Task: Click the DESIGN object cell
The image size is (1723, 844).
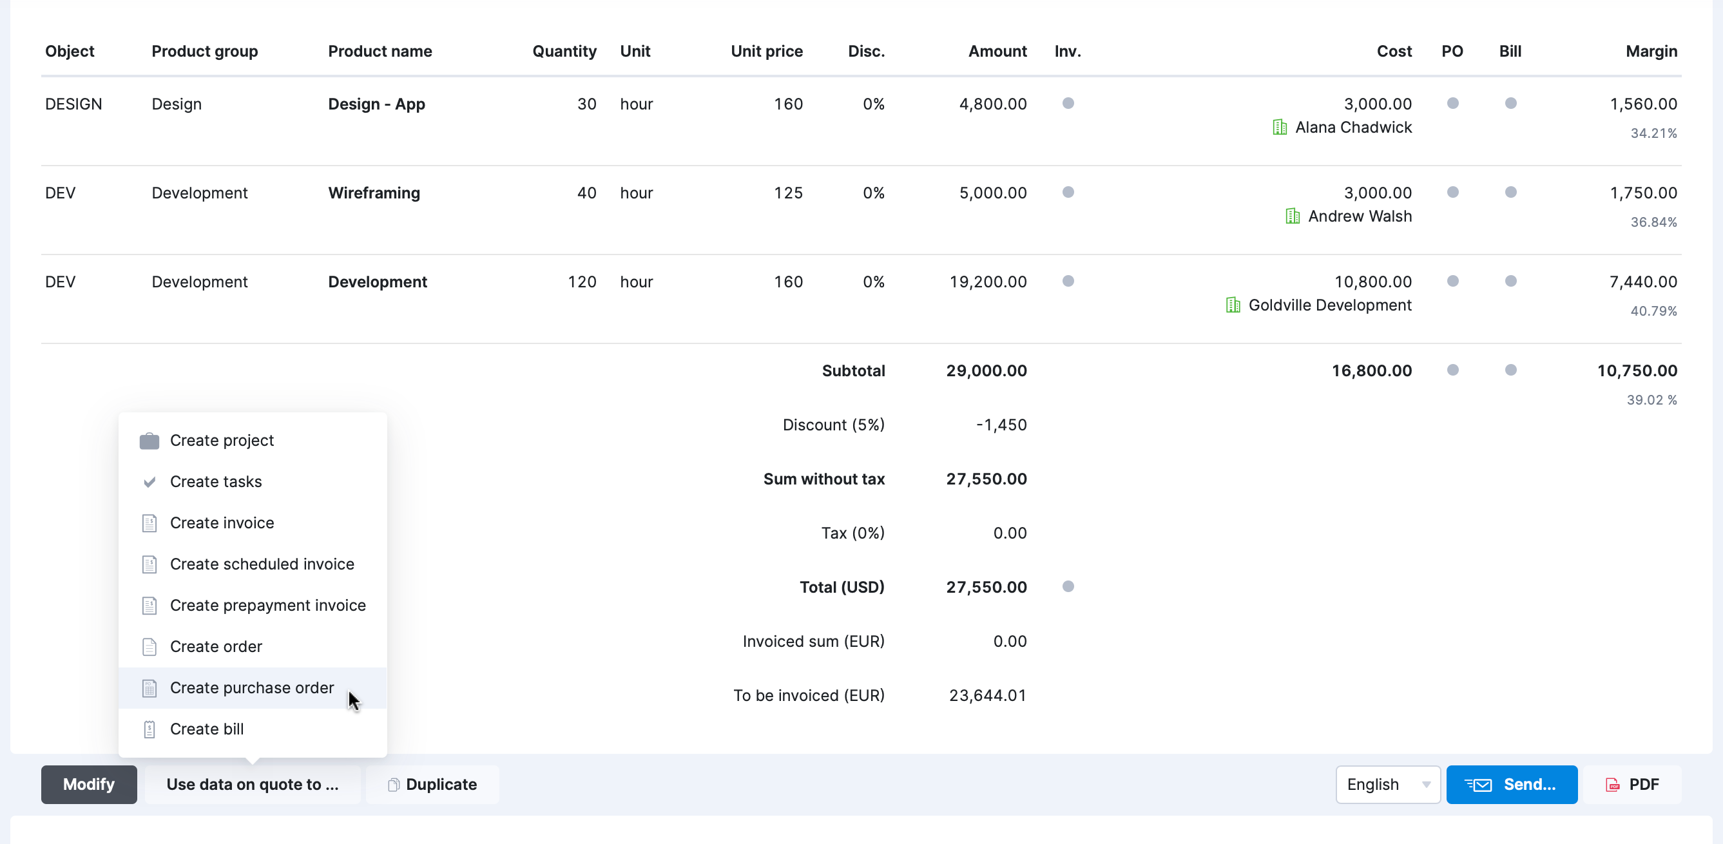Action: (x=73, y=104)
